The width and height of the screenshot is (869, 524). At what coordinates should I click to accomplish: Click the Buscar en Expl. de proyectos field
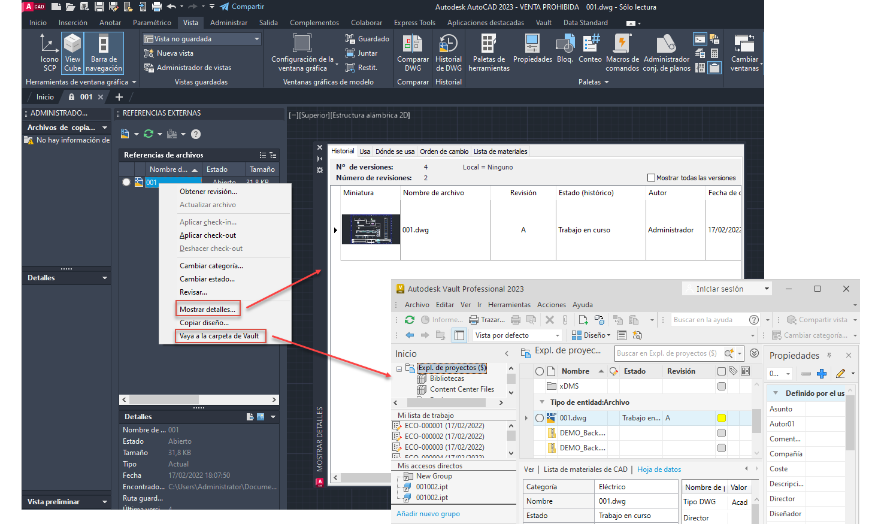[x=668, y=353]
